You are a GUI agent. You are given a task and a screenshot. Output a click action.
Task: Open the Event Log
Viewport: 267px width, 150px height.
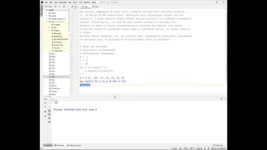pyautogui.click(x=218, y=145)
